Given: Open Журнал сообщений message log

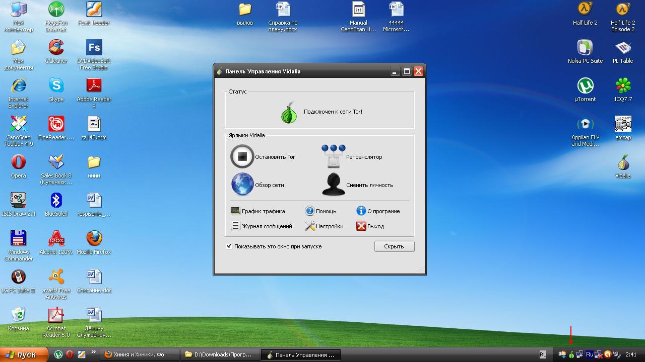Looking at the screenshot, I should coord(262,226).
